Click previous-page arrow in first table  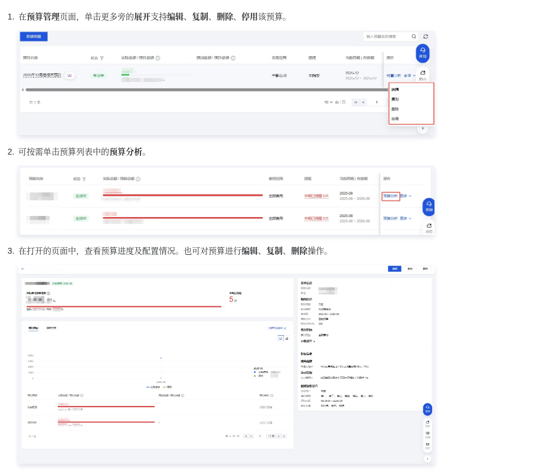[364, 103]
